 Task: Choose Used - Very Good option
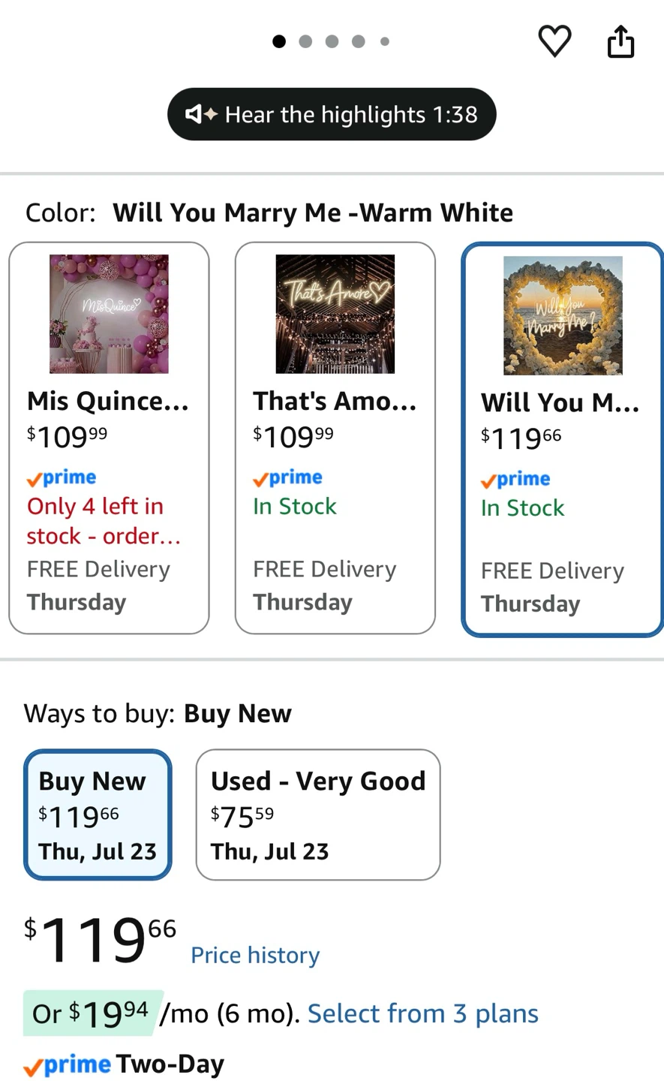[318, 815]
